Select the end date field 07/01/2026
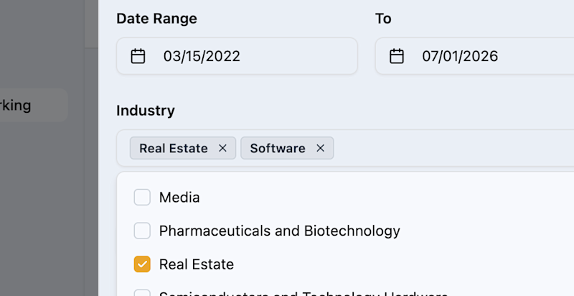 click(474, 56)
